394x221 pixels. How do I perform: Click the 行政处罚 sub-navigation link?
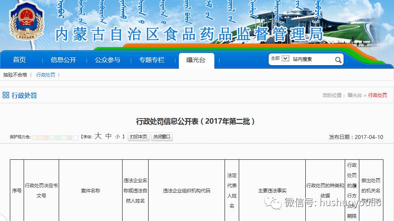click(x=46, y=75)
